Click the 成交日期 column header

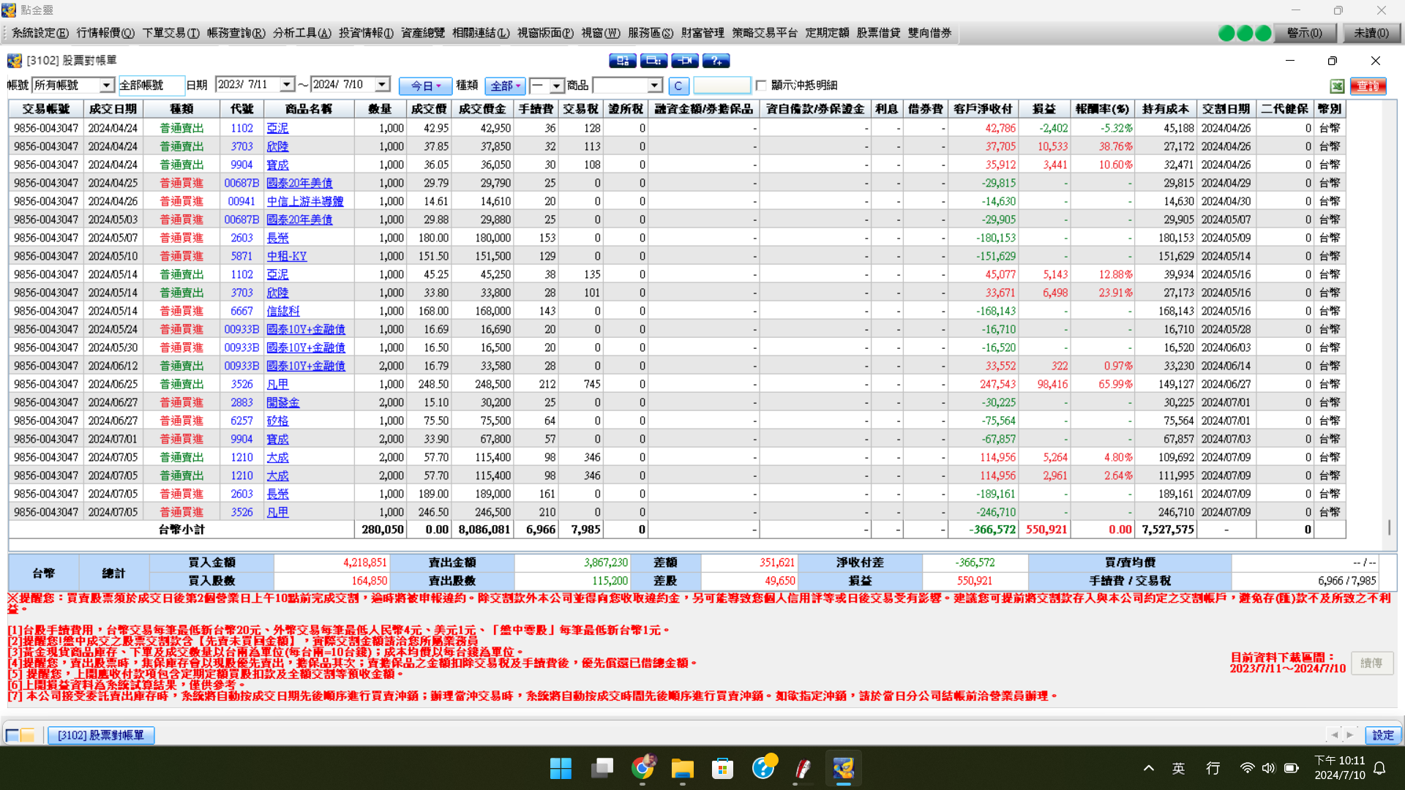point(113,109)
